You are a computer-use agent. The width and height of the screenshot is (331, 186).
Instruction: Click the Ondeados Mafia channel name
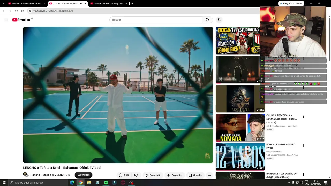click(274, 152)
